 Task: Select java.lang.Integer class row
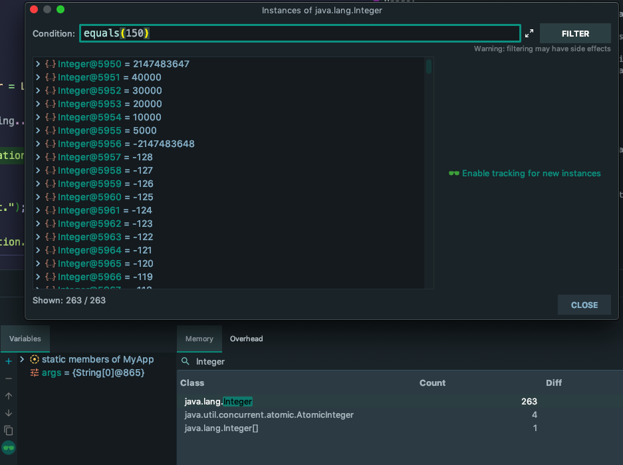click(x=400, y=401)
